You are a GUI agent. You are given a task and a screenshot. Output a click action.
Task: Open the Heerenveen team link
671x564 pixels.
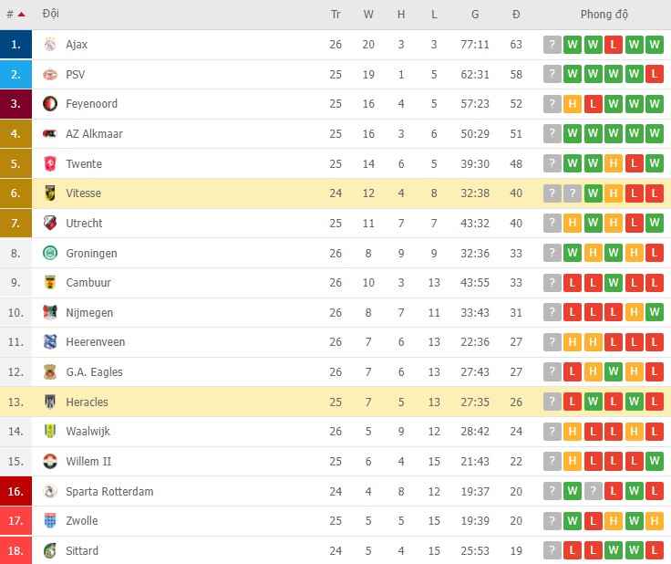point(96,342)
